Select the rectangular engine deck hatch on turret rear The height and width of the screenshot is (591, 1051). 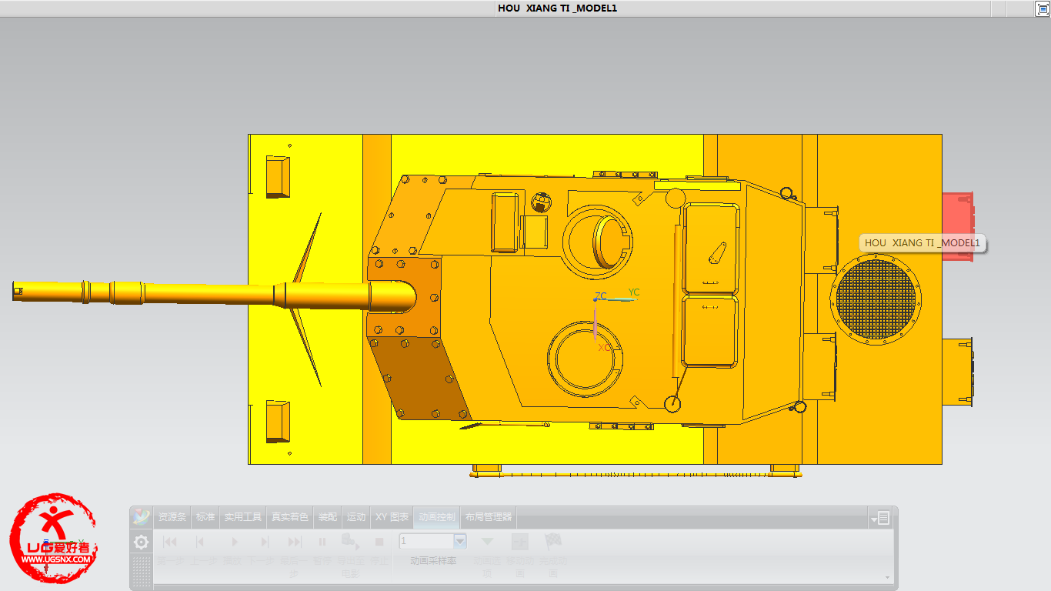(x=710, y=249)
